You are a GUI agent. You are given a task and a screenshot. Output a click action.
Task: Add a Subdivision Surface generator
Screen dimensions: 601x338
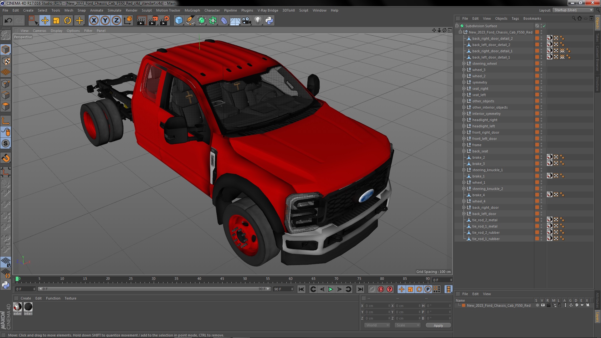coord(202,21)
